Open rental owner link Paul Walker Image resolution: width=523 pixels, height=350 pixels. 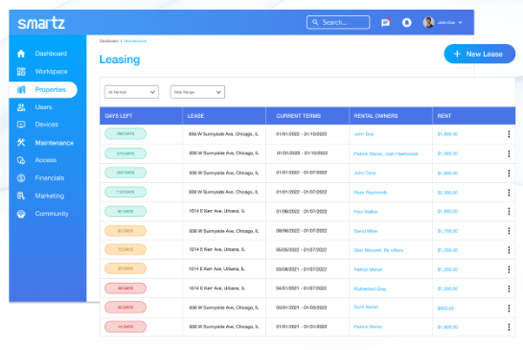pos(366,212)
